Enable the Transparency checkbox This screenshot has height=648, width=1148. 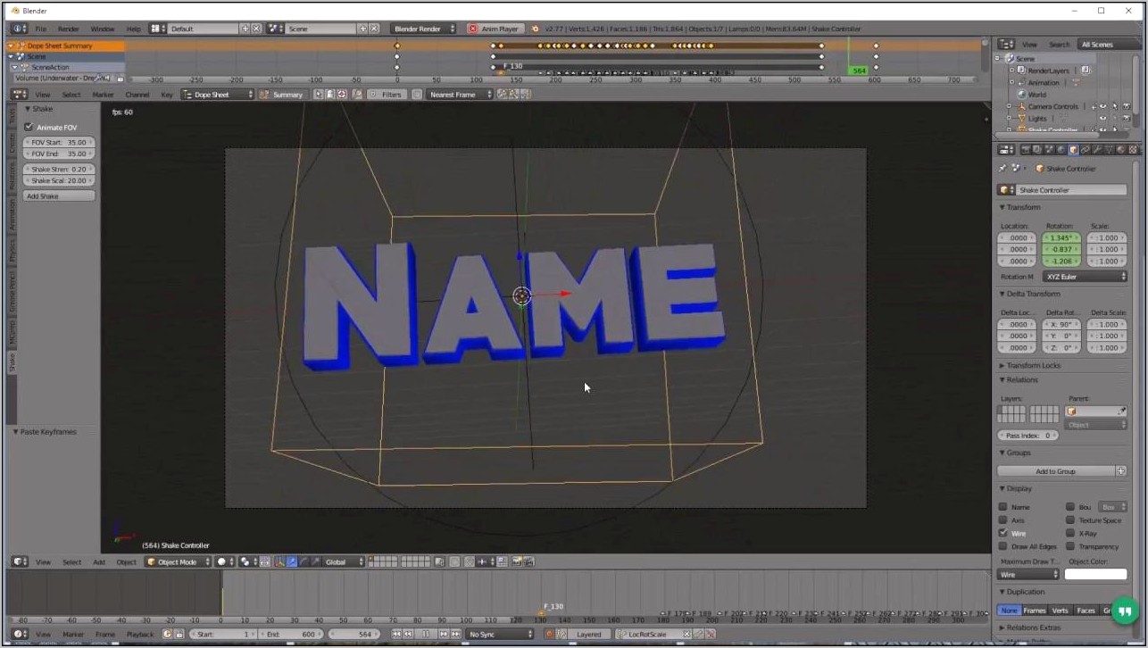[x=1070, y=546]
